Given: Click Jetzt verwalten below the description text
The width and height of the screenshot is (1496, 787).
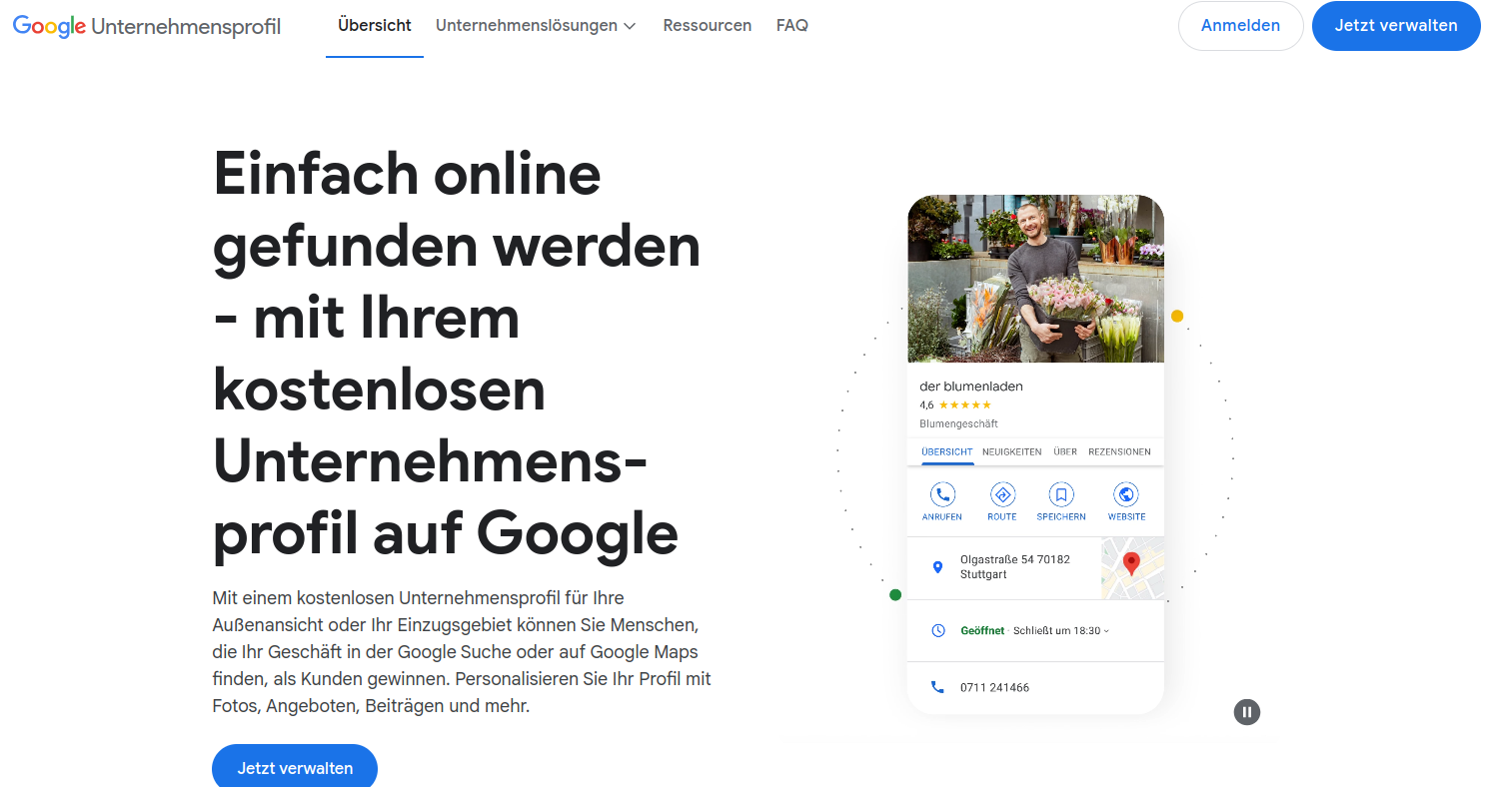Looking at the screenshot, I should pyautogui.click(x=295, y=767).
